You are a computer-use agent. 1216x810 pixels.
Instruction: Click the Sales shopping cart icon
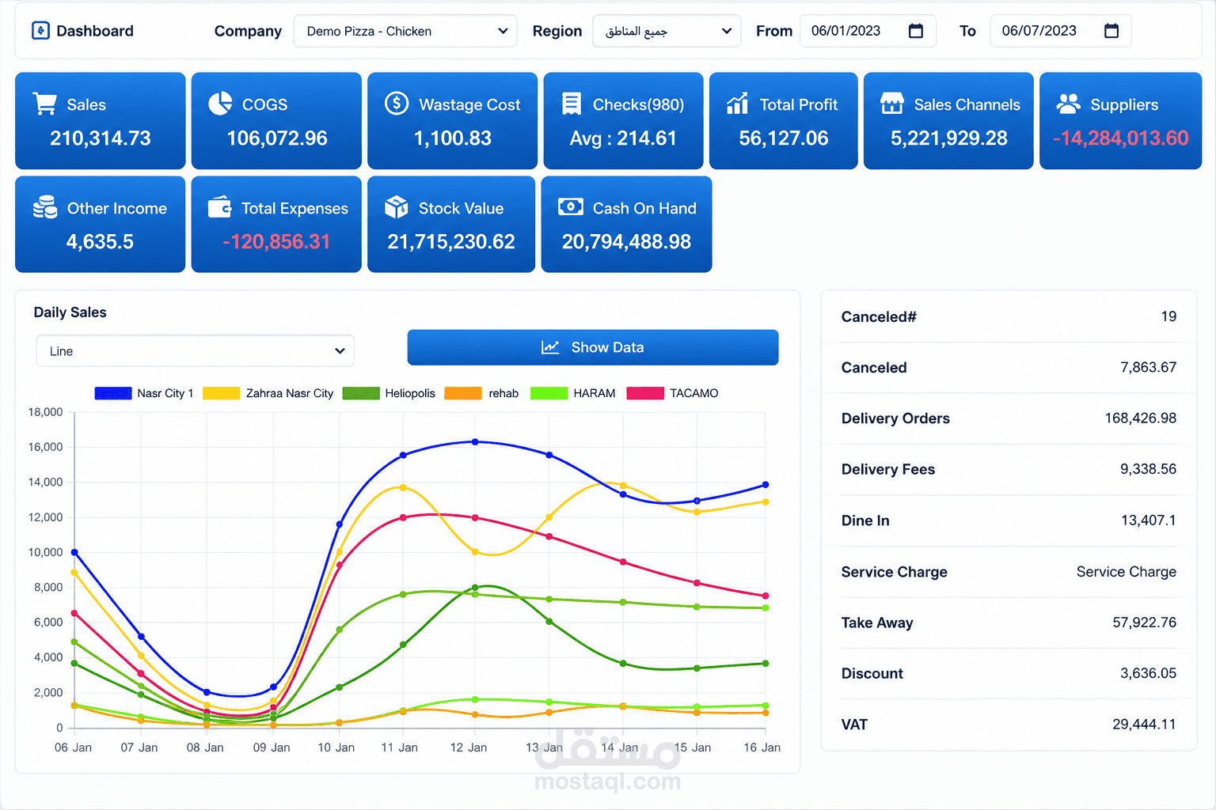(x=44, y=104)
